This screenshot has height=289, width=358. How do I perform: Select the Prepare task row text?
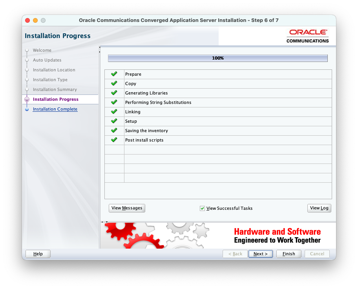133,74
